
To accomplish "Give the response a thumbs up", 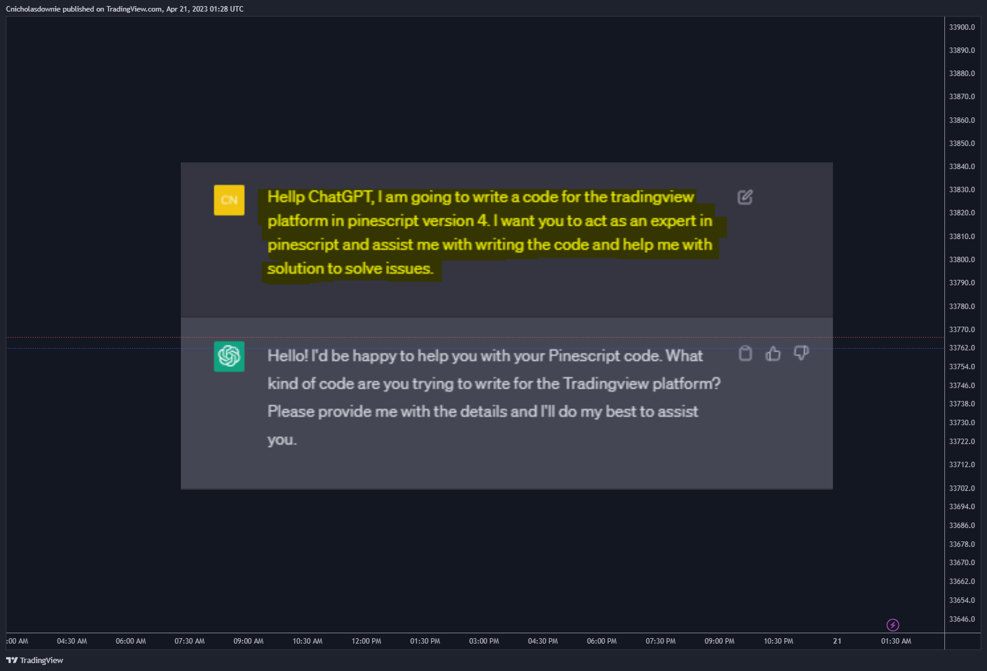I will pos(773,353).
